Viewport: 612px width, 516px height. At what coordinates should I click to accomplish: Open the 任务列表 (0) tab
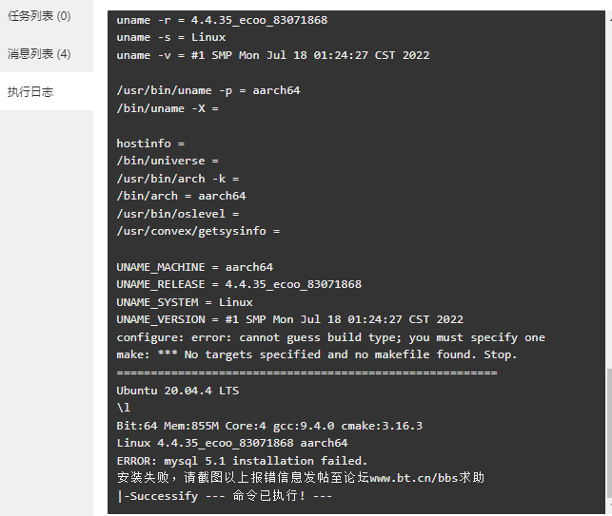point(39,16)
